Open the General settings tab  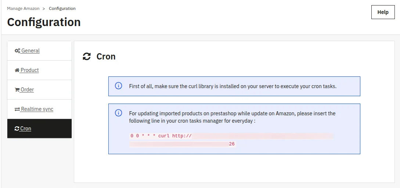click(x=30, y=51)
